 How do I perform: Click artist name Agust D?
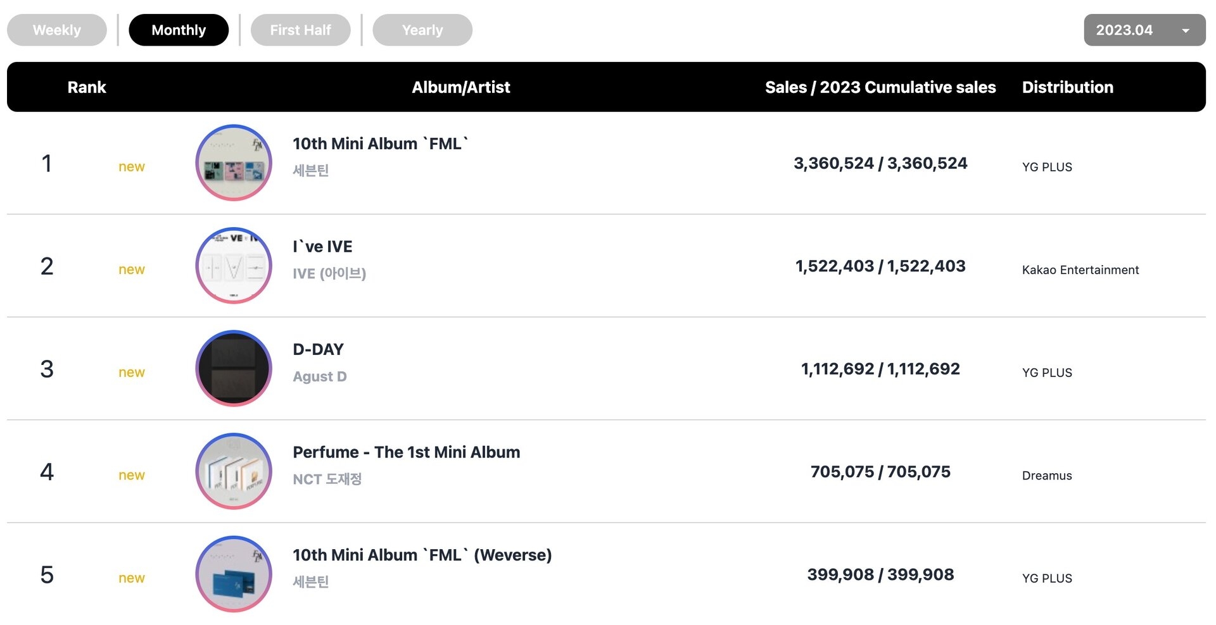(320, 376)
